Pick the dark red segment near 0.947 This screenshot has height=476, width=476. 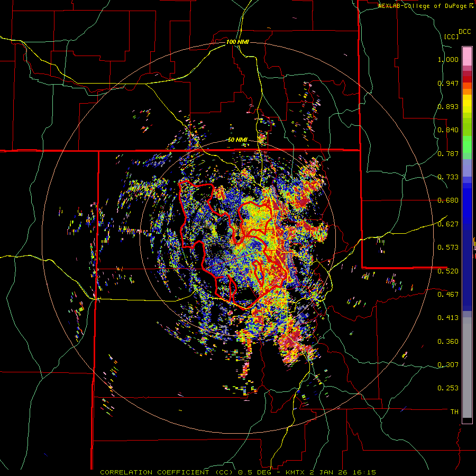467,79
